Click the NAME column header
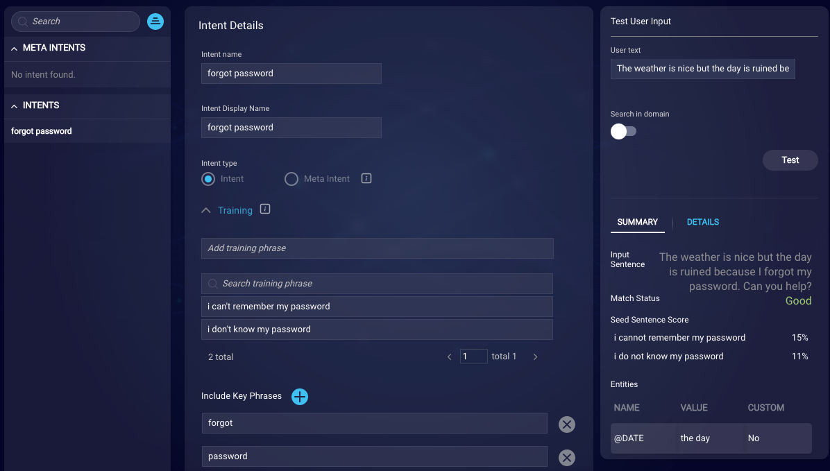 pyautogui.click(x=627, y=407)
